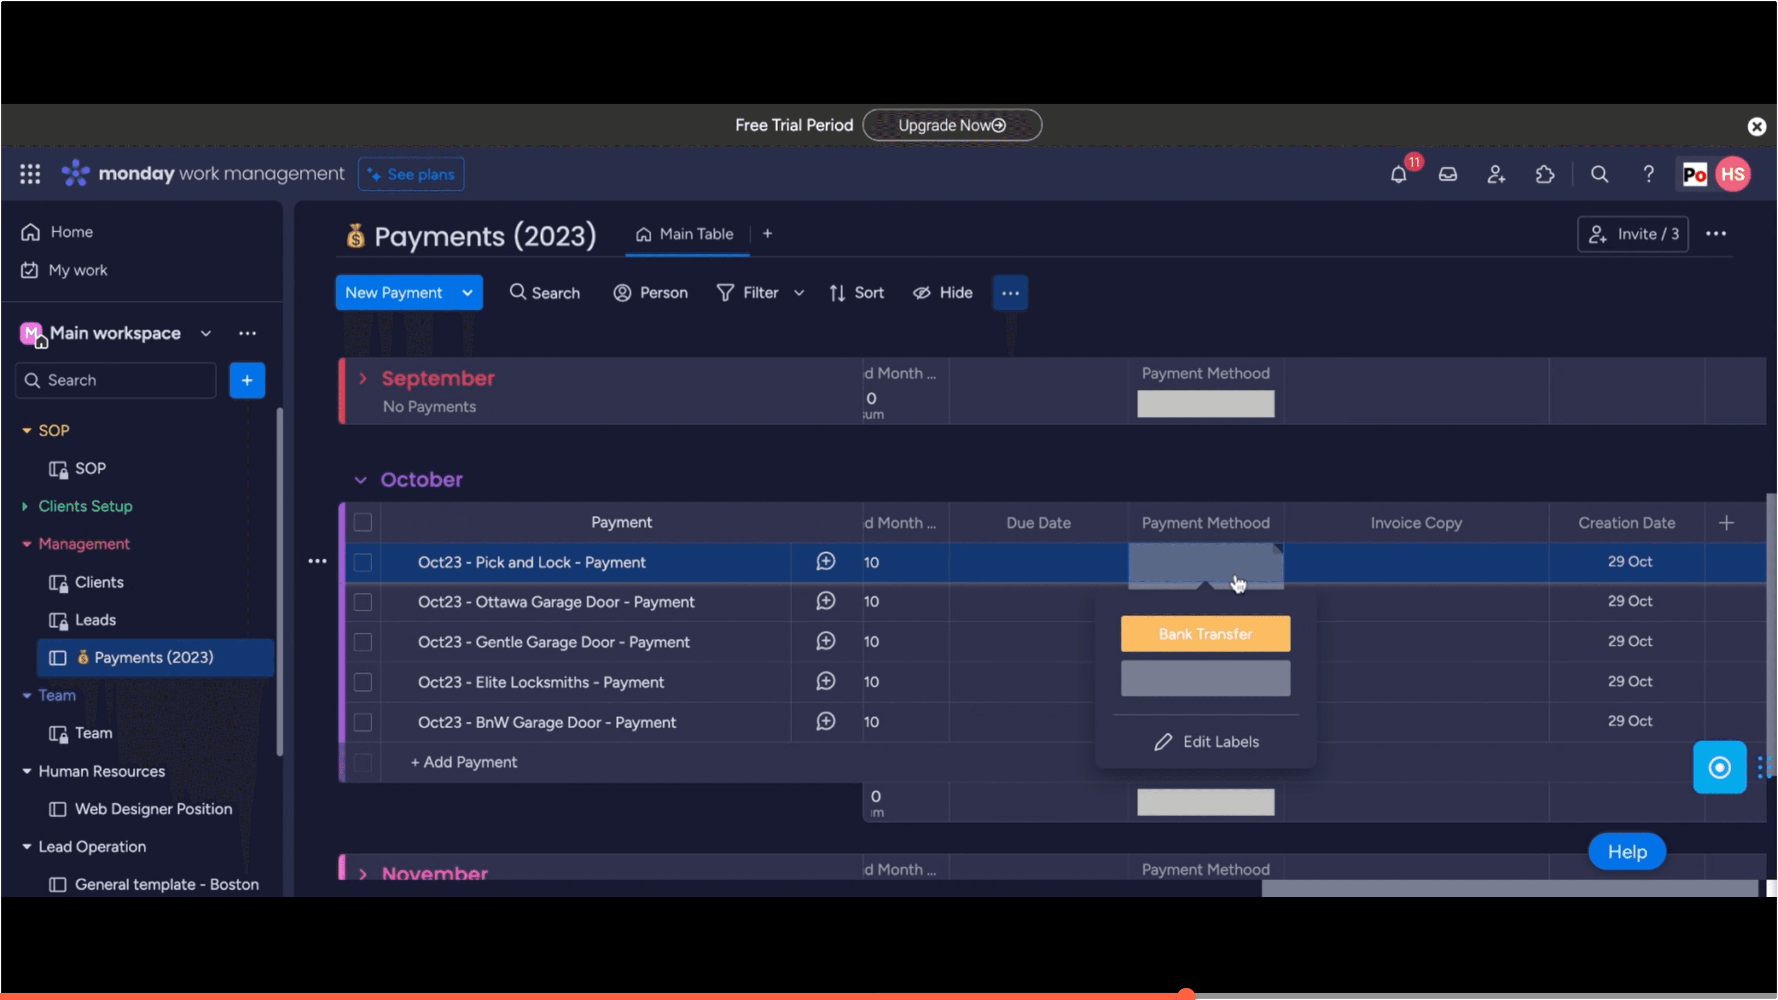This screenshot has height=1000, width=1778.
Task: Open the Clients board
Action: 86,582
